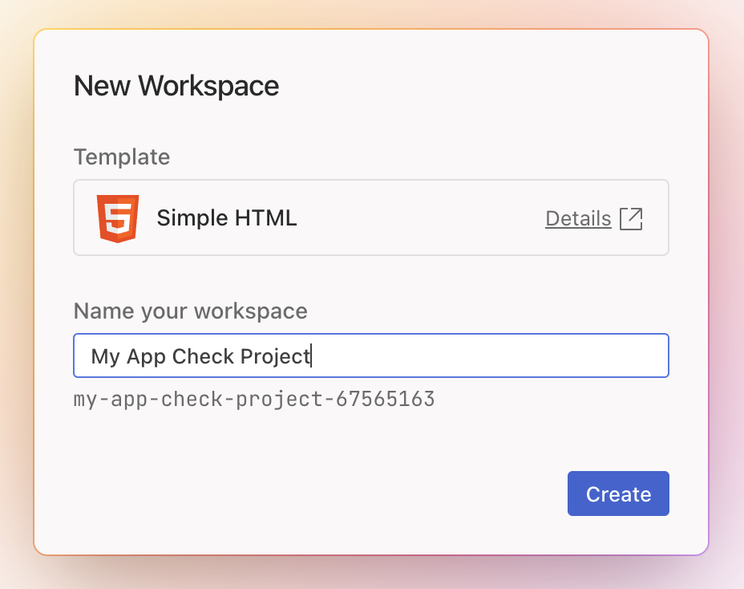Viewport: 744px width, 589px height.
Task: Click the My App Check Project text box
Action: [x=370, y=355]
